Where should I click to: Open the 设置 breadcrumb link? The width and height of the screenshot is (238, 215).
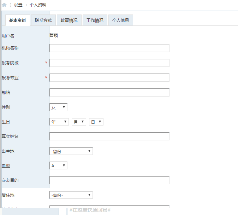[18, 5]
